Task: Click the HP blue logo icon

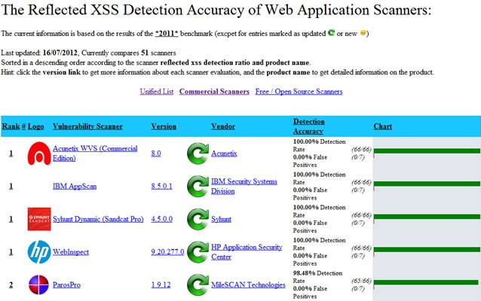Action: coord(39,251)
